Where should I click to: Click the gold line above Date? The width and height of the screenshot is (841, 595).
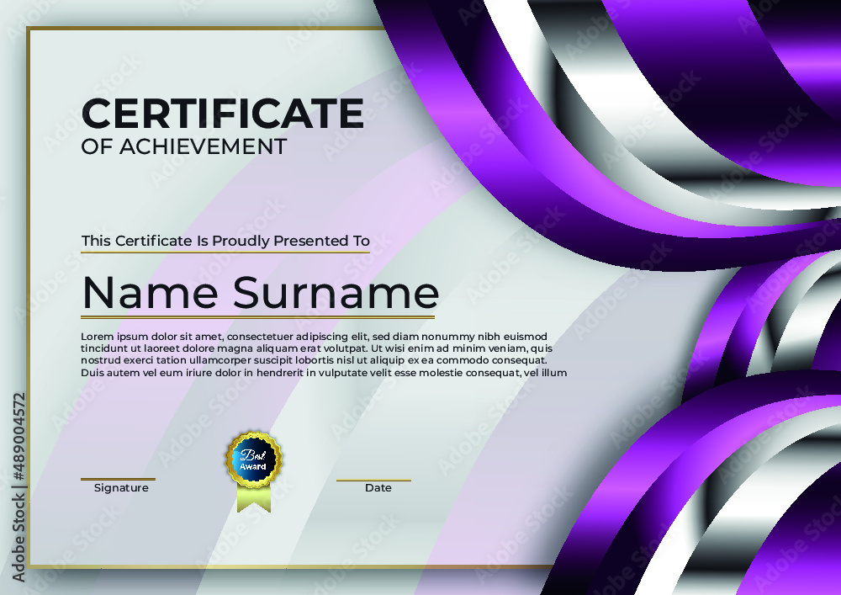tap(374, 481)
